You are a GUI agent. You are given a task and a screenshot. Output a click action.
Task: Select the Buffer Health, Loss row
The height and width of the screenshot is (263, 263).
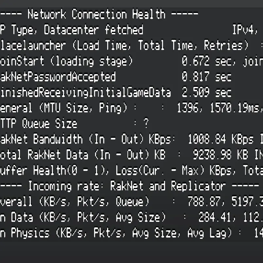[131, 171]
